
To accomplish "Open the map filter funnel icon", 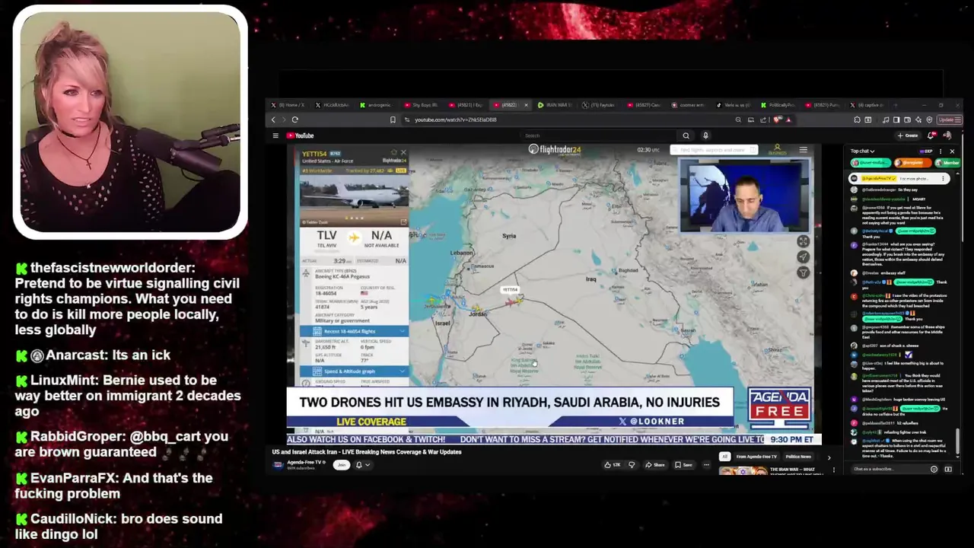I will click(x=803, y=272).
